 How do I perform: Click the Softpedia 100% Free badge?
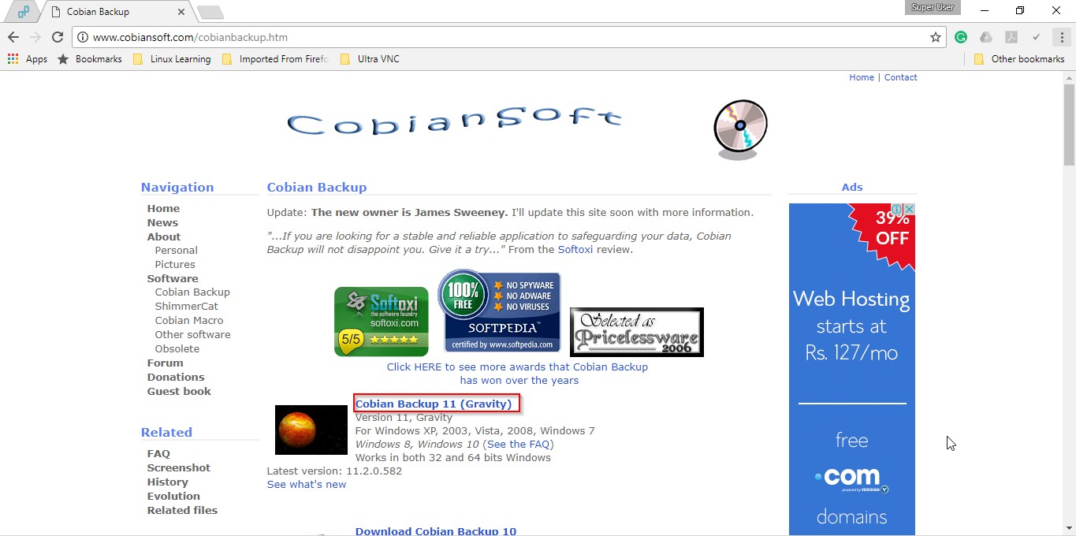(x=498, y=312)
